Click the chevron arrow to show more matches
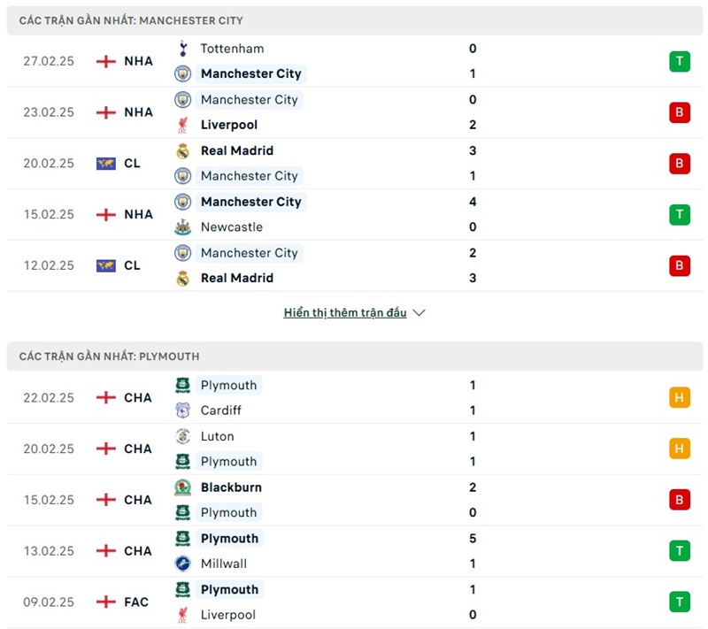Screen dimensions: 708x629 [x=419, y=312]
